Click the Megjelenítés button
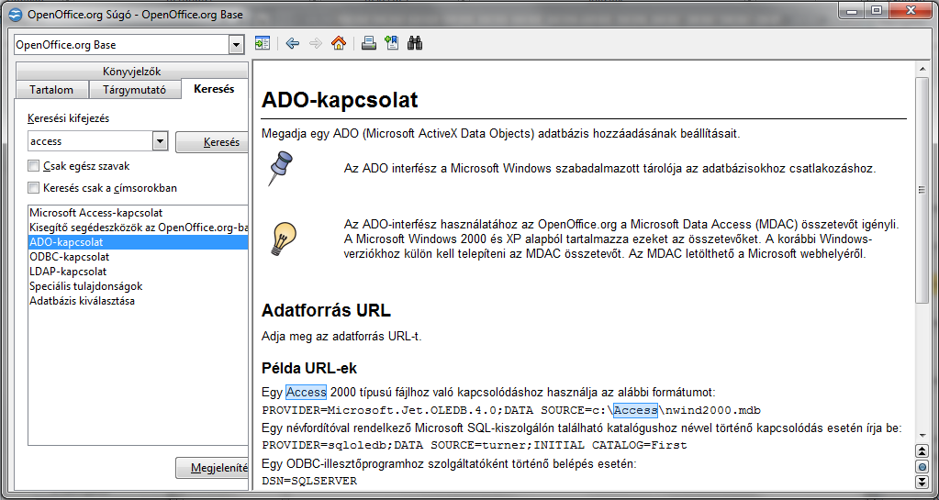Image resolution: width=939 pixels, height=500 pixels. [x=212, y=468]
